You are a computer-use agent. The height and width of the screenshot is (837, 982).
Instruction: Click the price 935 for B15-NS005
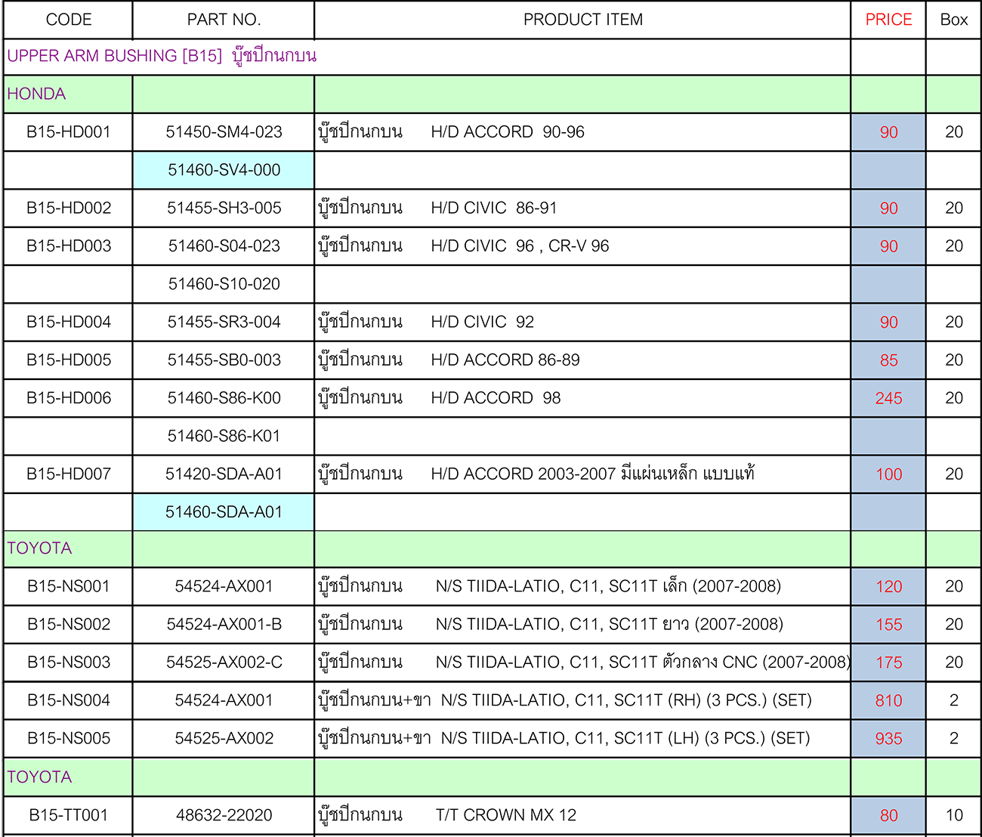[888, 739]
